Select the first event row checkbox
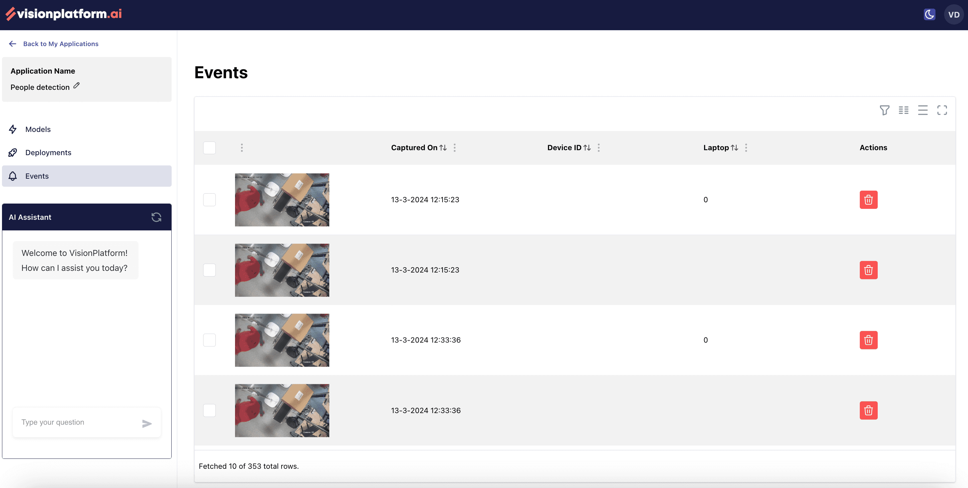Viewport: 968px width, 488px height. click(209, 200)
